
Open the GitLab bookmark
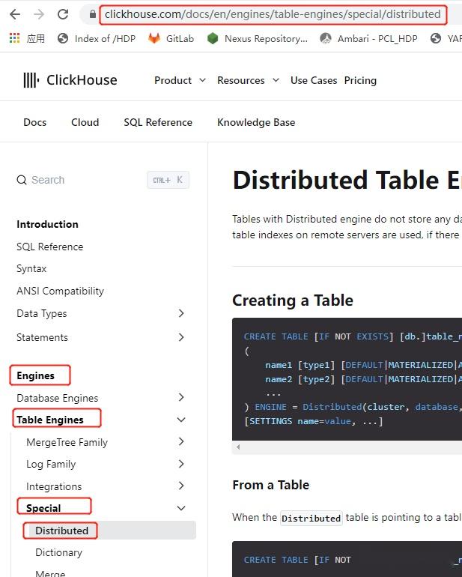coord(174,38)
